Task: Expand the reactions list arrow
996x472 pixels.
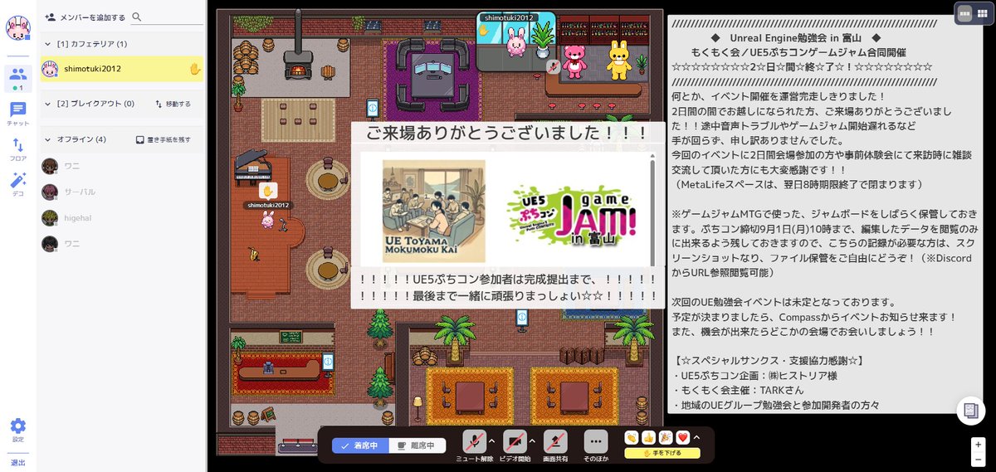Action: pyautogui.click(x=696, y=438)
